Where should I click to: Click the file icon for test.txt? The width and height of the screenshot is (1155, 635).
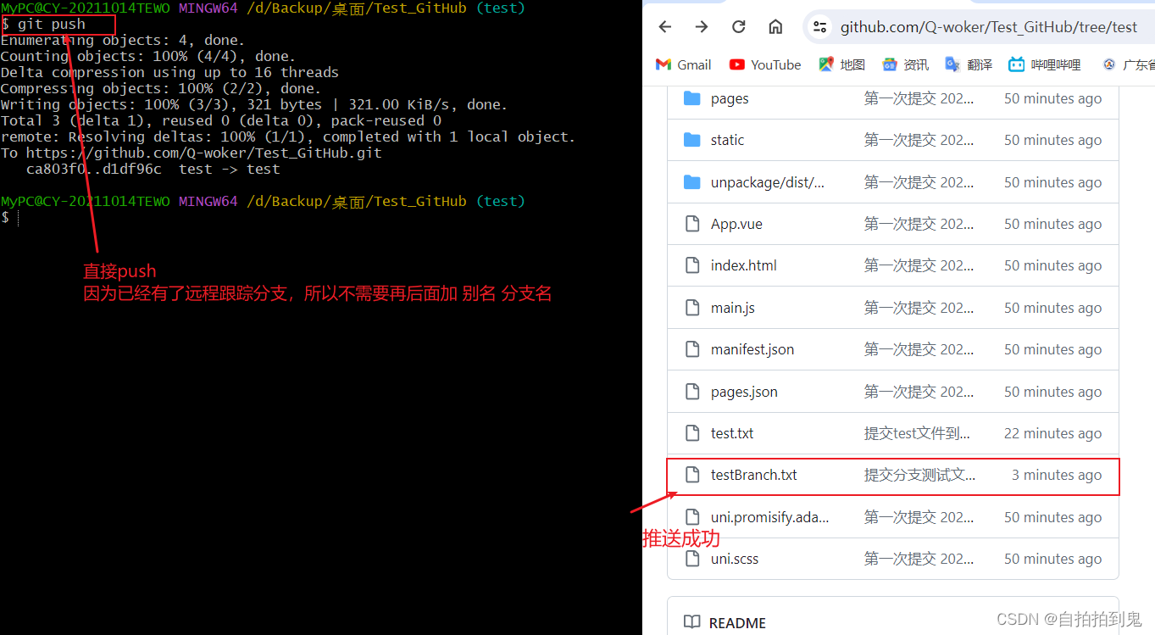point(692,433)
